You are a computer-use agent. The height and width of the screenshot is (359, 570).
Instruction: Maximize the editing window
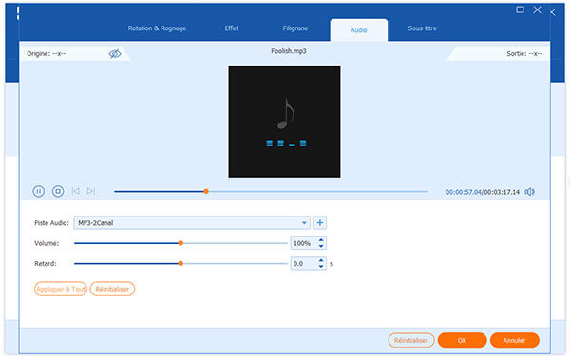[521, 9]
